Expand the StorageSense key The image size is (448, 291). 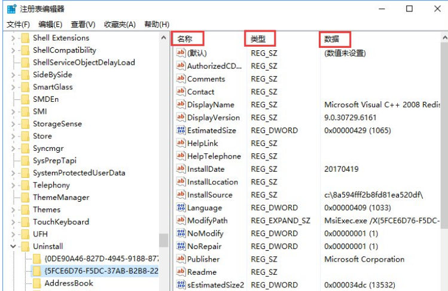pyautogui.click(x=13, y=124)
